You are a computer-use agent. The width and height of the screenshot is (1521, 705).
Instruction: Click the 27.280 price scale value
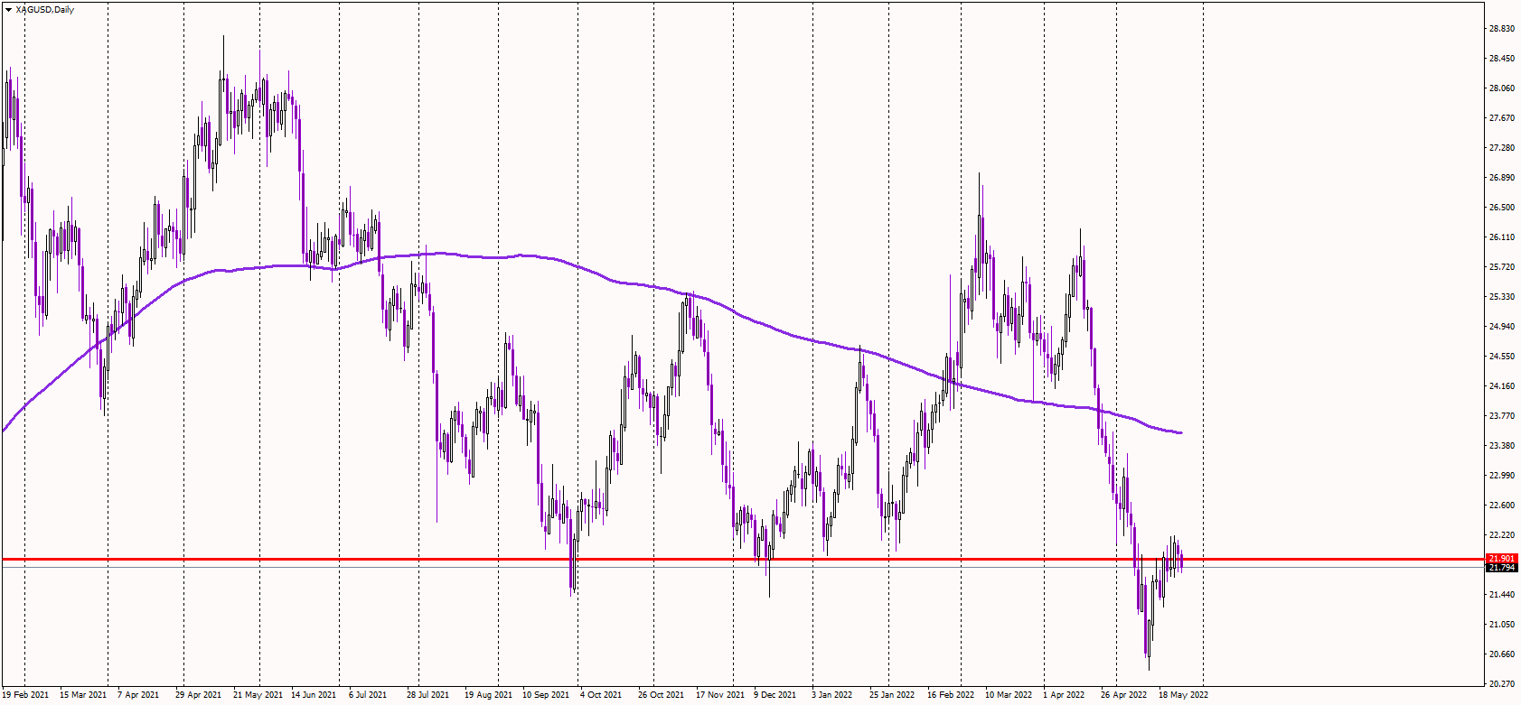tap(1502, 148)
